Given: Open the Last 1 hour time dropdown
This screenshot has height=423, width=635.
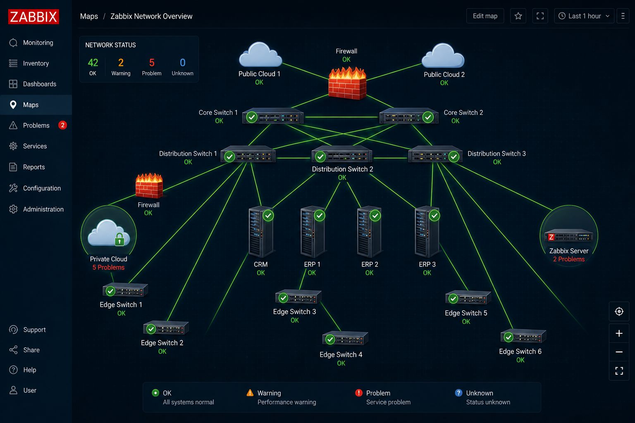Looking at the screenshot, I should tap(584, 16).
